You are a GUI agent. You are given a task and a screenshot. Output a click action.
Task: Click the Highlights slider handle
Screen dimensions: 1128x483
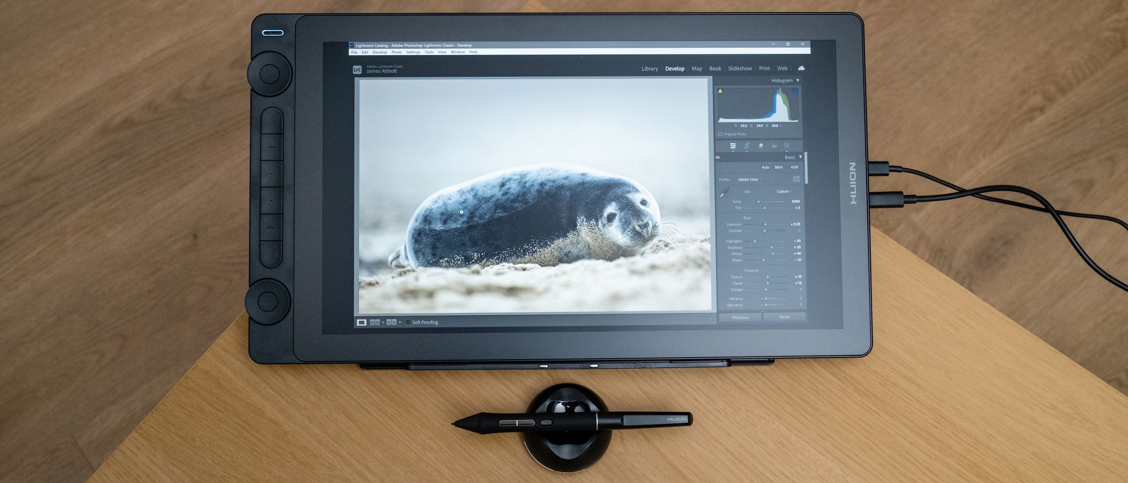pyautogui.click(x=755, y=241)
